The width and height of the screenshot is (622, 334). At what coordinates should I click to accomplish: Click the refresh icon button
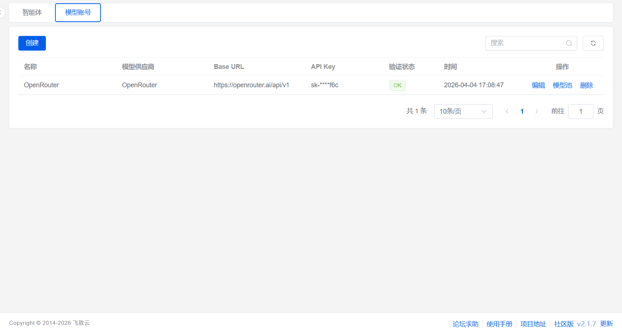(593, 43)
